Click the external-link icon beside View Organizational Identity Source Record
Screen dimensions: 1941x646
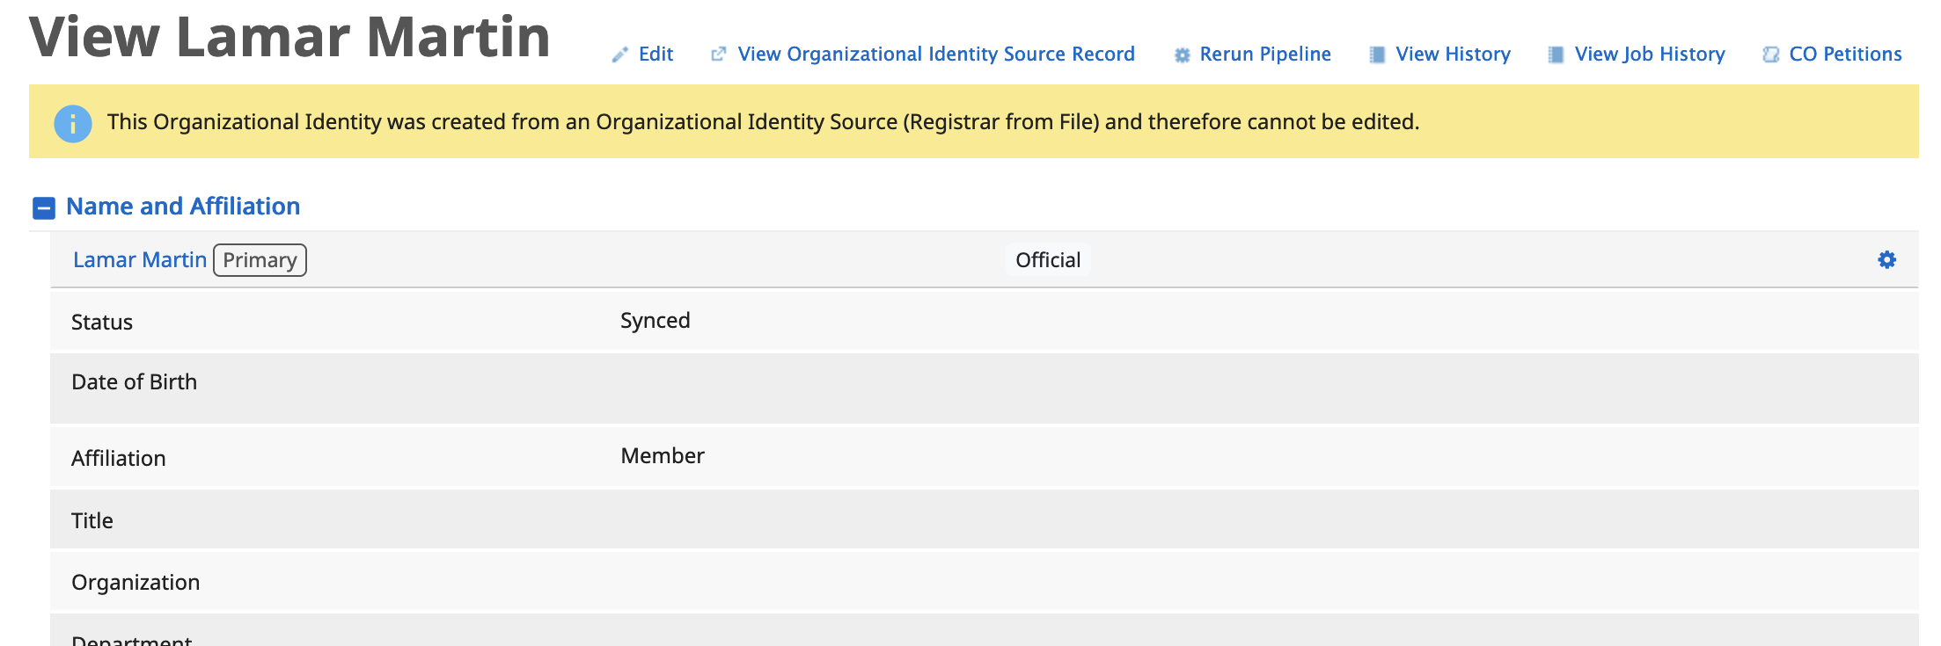(719, 54)
